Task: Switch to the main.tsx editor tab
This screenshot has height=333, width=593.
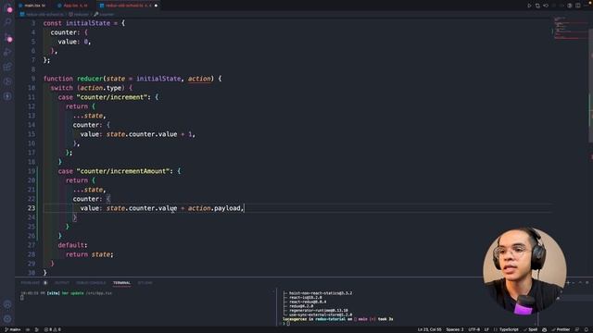Action: [32, 6]
